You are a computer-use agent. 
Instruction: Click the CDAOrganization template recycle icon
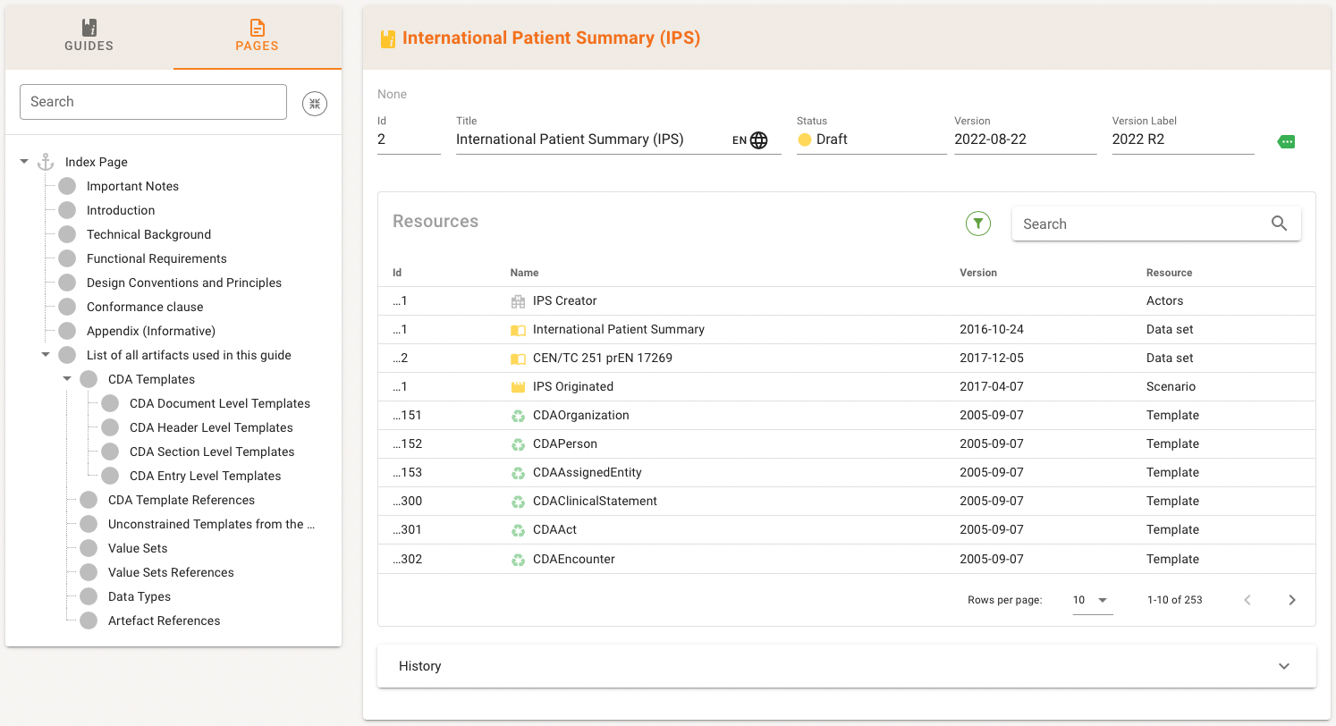point(518,416)
